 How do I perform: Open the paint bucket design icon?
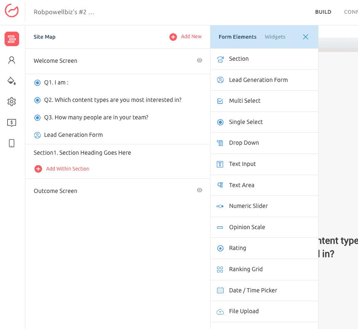[x=12, y=81]
